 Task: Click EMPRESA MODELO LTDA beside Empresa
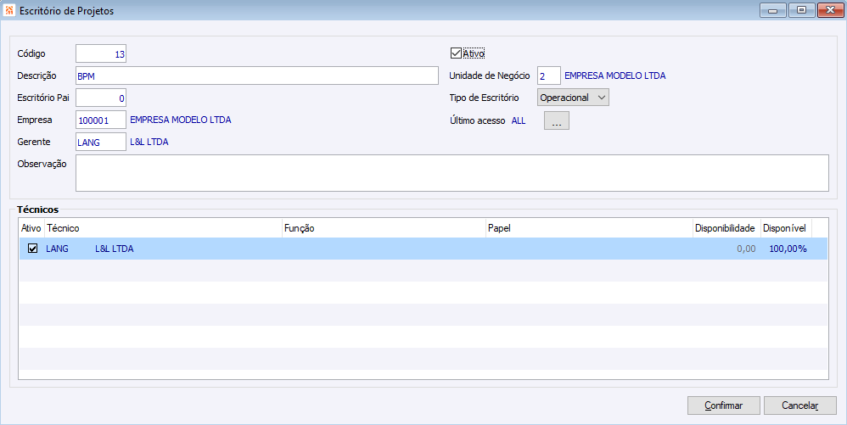pos(181,120)
